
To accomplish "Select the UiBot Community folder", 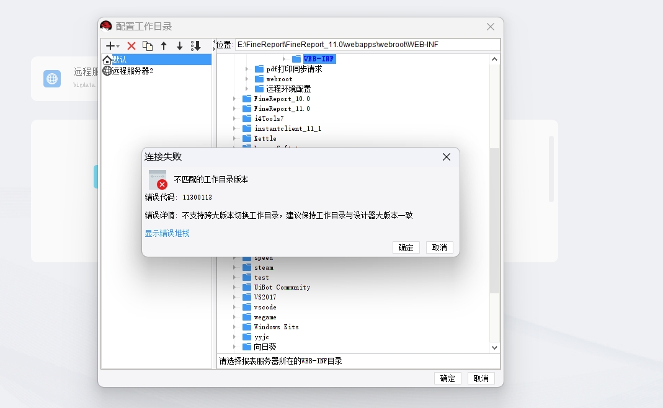I will [282, 288].
